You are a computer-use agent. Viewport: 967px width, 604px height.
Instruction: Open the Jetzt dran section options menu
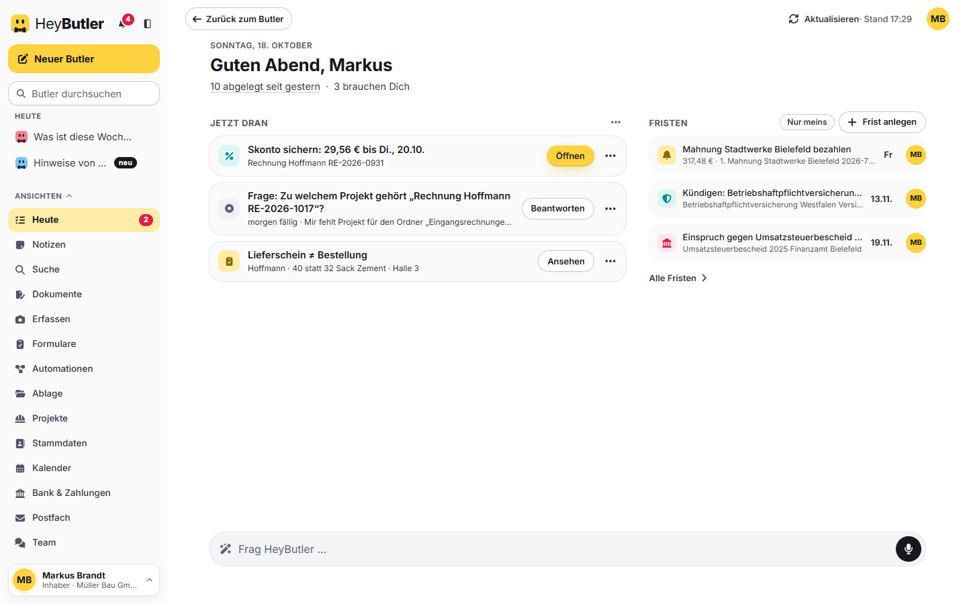tap(616, 122)
